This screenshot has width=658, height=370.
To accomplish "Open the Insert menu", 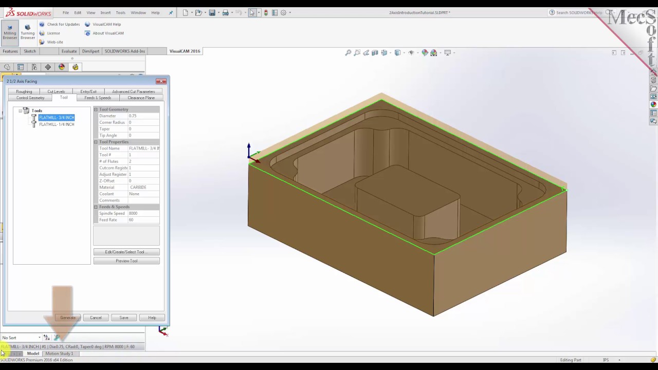I will pyautogui.click(x=105, y=13).
